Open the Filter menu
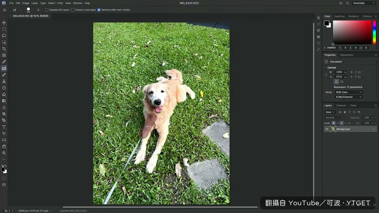The height and width of the screenshot is (213, 379). (x=60, y=3)
